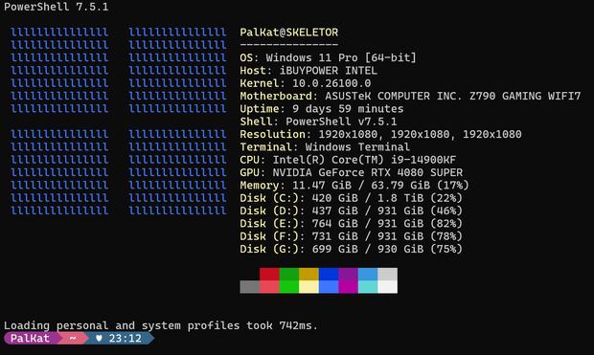Click the Motherboard ASUSTeK Z790 line
594x355 pixels.
coord(410,96)
